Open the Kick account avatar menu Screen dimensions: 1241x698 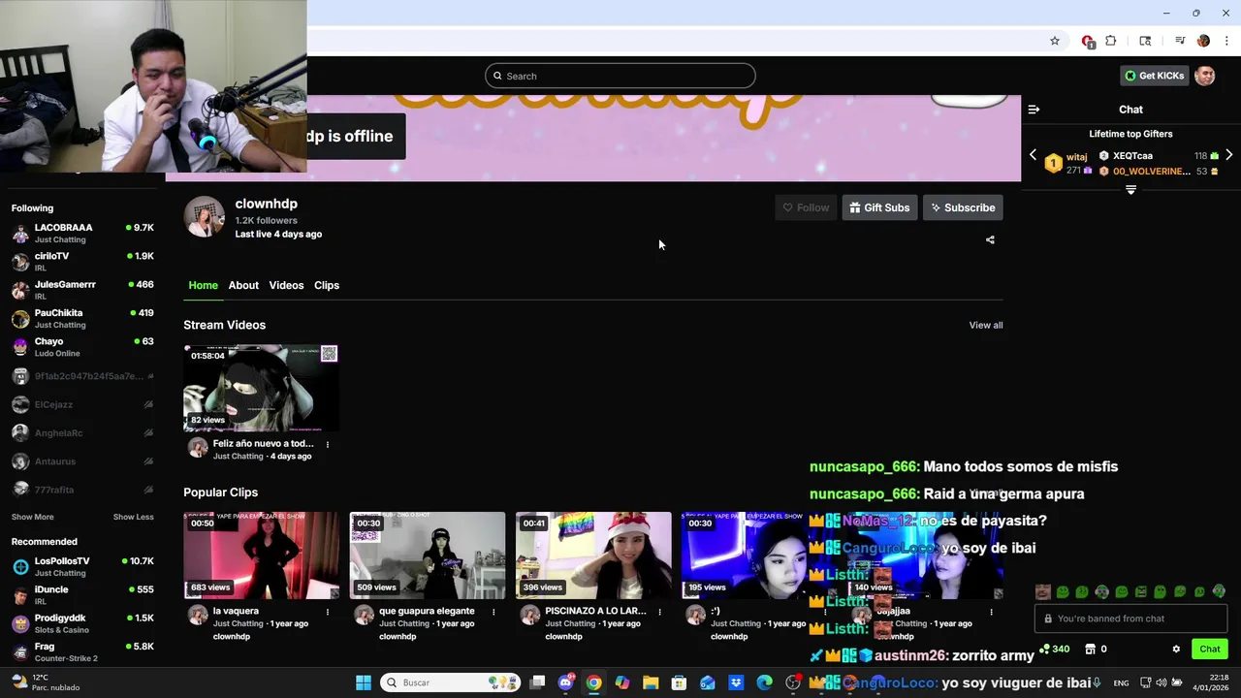pos(1205,76)
